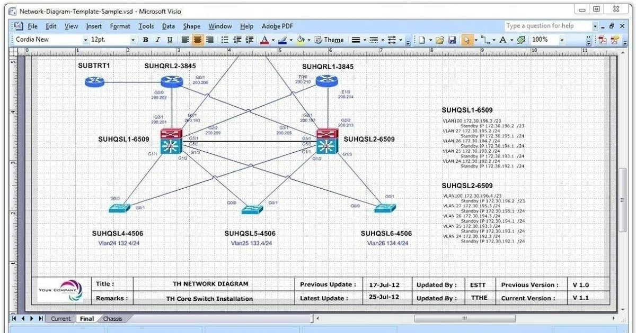Click the decrease indent icon
The height and width of the screenshot is (333, 636).
(x=237, y=40)
